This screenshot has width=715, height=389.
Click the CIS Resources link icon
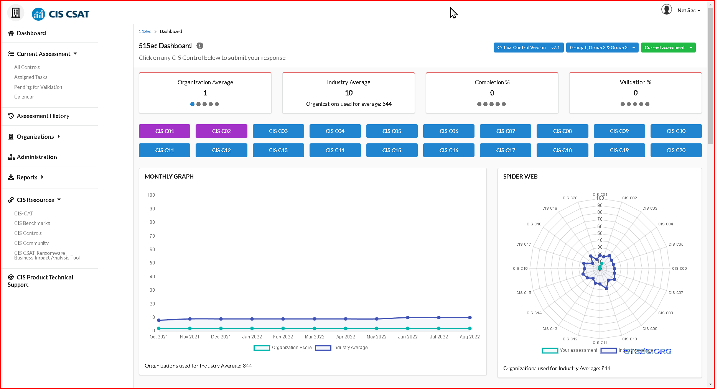click(x=11, y=200)
